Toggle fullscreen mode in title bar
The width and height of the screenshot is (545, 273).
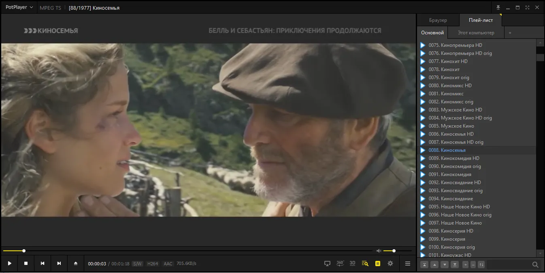click(x=527, y=8)
